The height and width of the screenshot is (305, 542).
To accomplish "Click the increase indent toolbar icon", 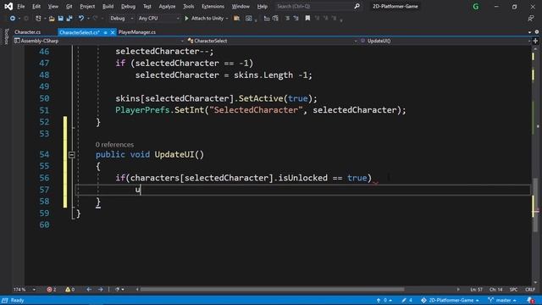I will click(x=275, y=19).
